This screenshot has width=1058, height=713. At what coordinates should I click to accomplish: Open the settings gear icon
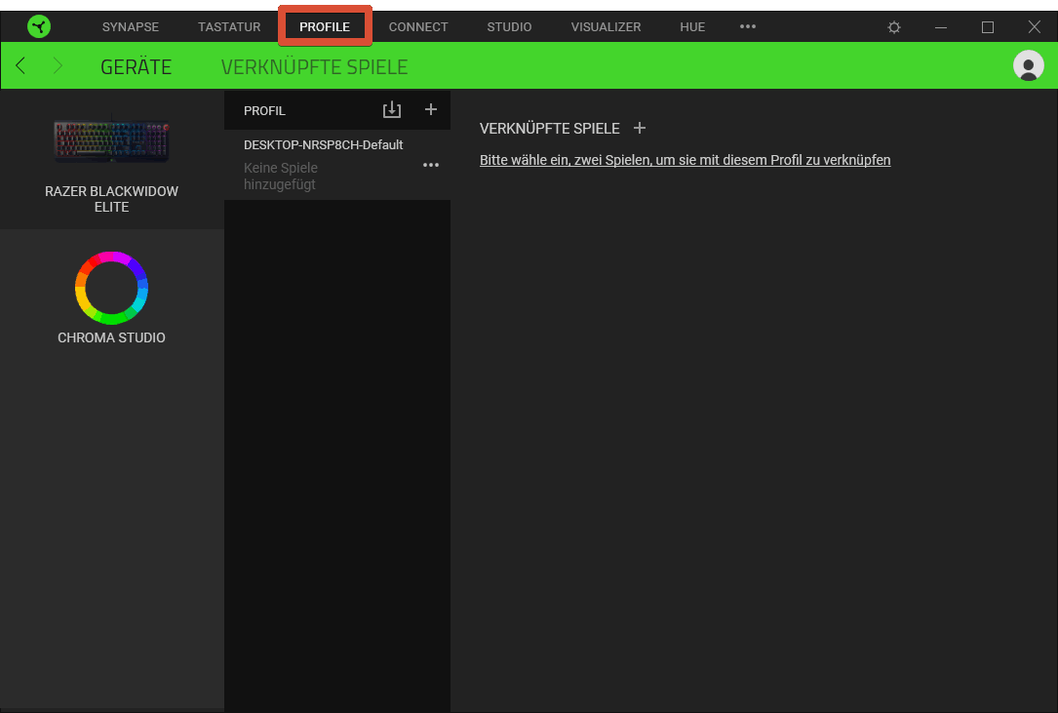point(894,27)
